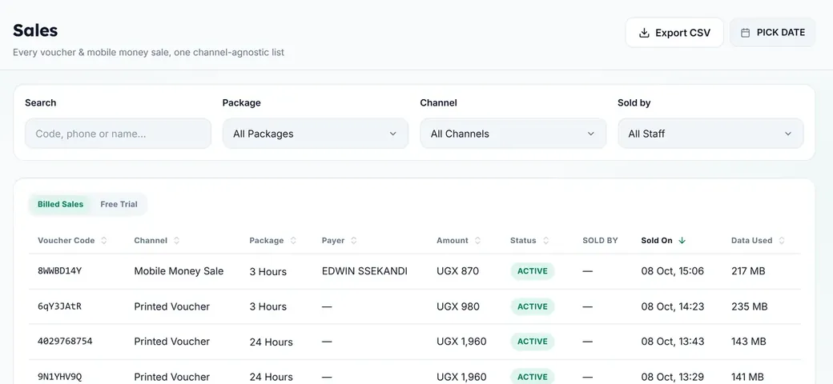Click the calendar icon in PICK DATE
The image size is (833, 384).
(746, 33)
